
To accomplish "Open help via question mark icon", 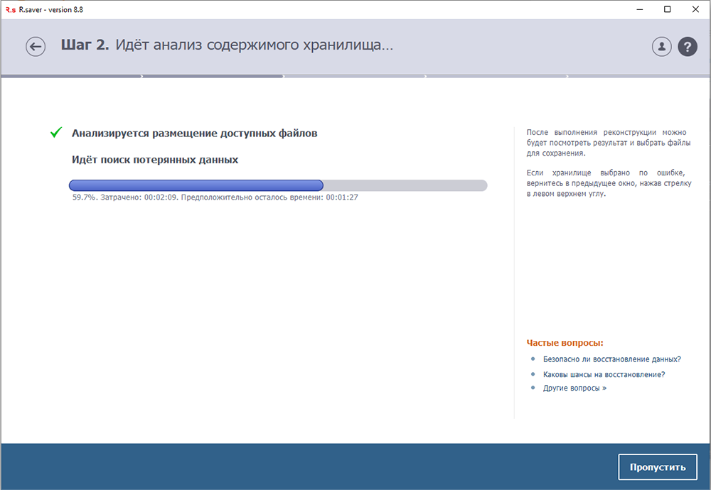I will (x=688, y=46).
